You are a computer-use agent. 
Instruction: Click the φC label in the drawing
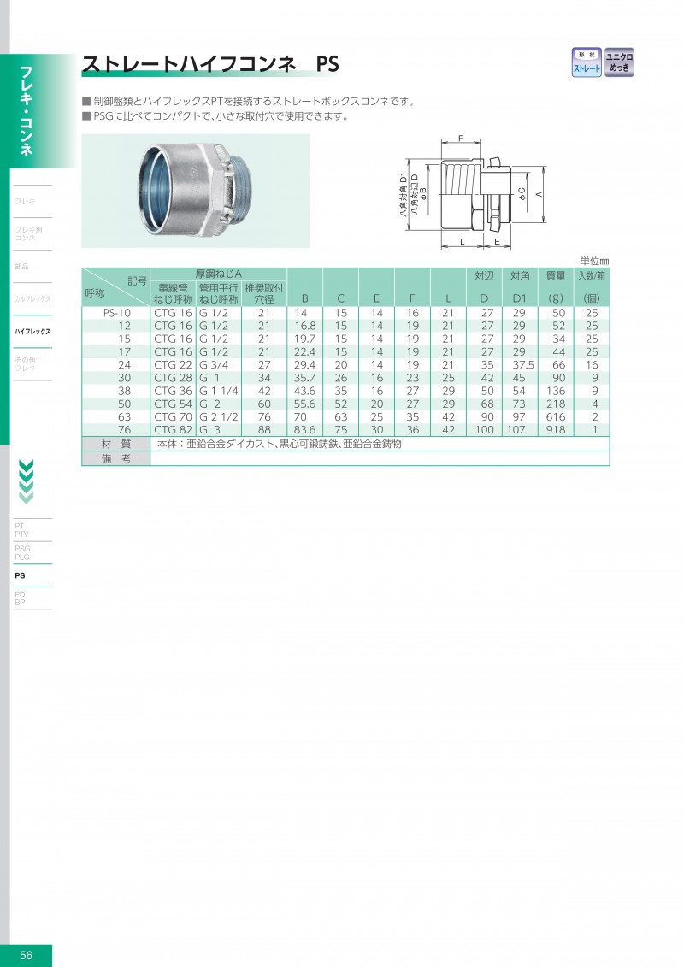tap(523, 194)
